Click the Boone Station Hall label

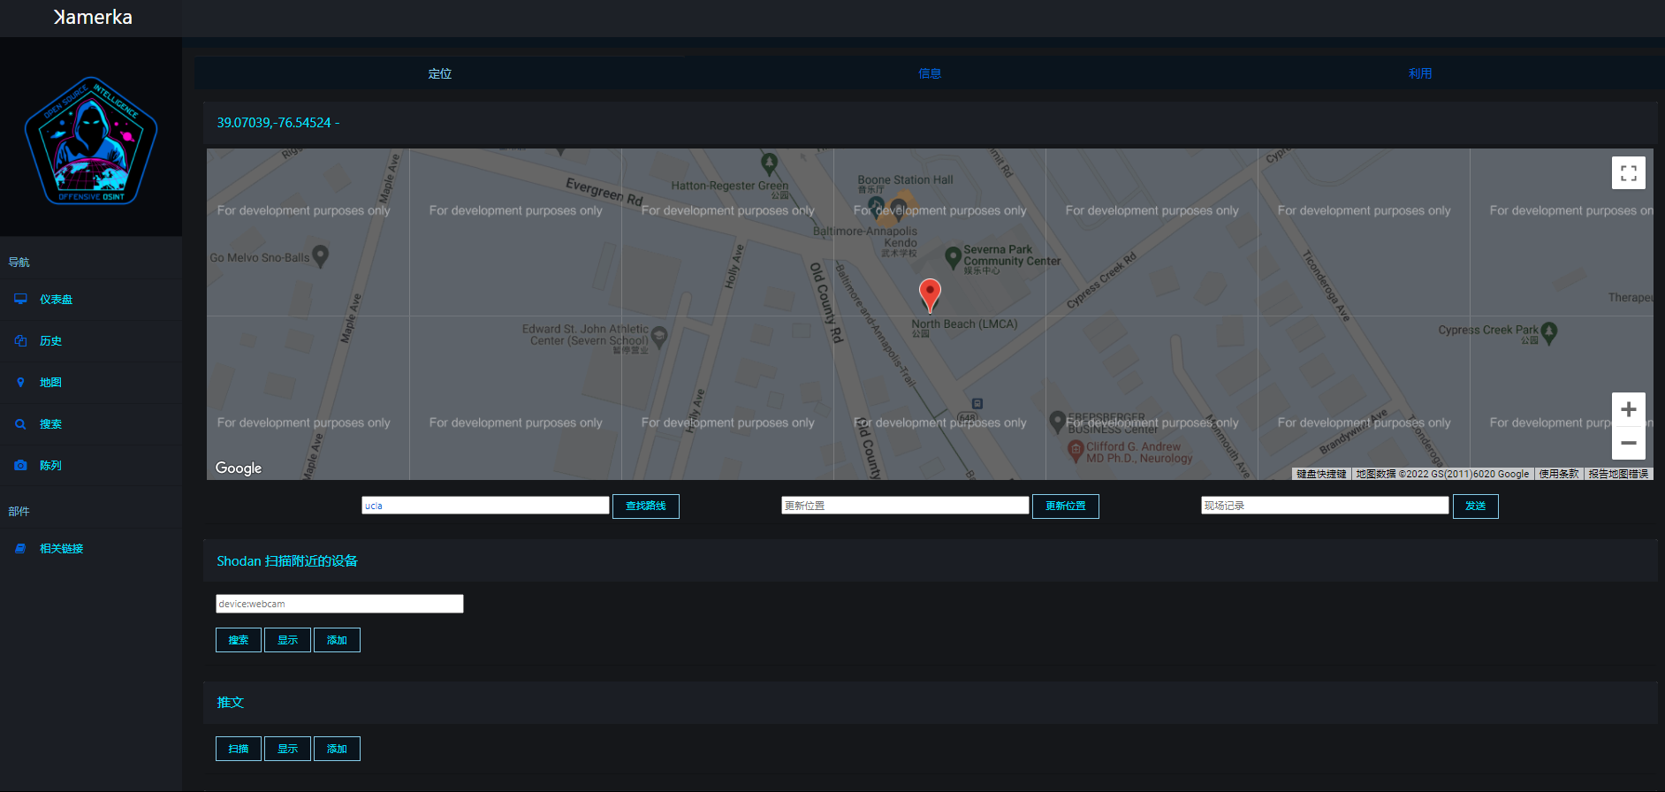[905, 179]
